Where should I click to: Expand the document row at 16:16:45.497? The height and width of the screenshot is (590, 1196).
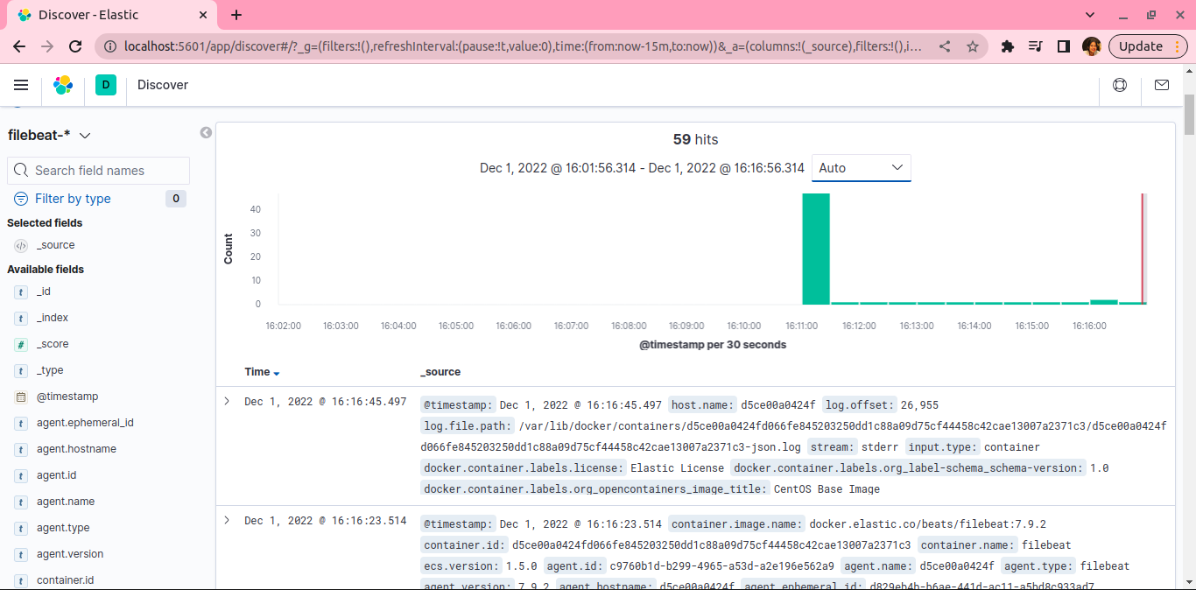(x=227, y=401)
